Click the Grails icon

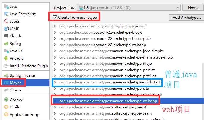point(6,107)
